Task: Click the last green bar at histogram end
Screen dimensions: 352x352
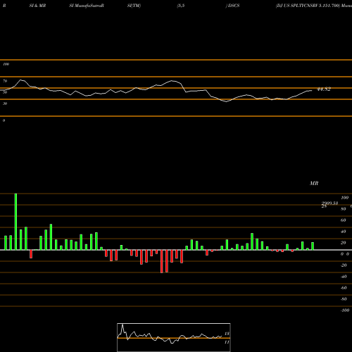Action: coord(313,246)
